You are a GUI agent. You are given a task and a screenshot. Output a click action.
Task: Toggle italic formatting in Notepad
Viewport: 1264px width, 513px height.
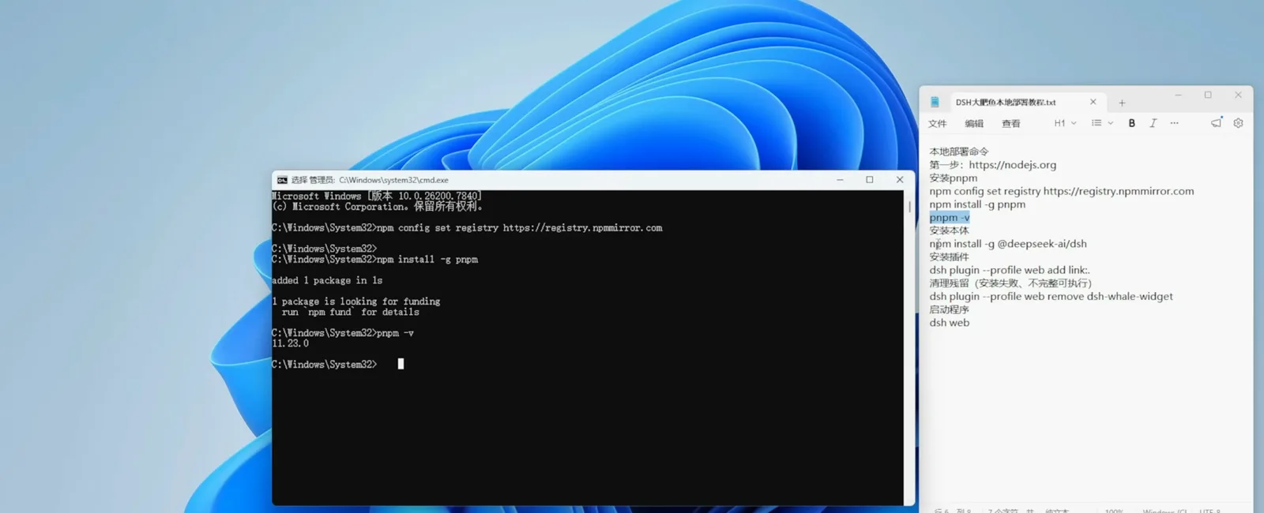[1153, 123]
